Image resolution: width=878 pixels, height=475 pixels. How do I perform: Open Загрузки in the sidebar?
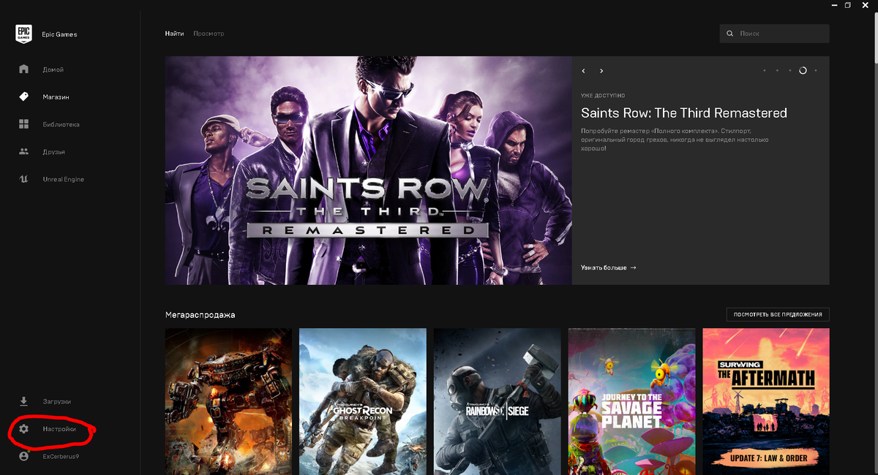coord(56,401)
